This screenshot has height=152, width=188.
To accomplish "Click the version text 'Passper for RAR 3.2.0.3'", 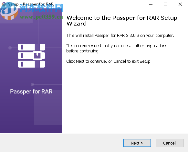I will [x=117, y=36].
